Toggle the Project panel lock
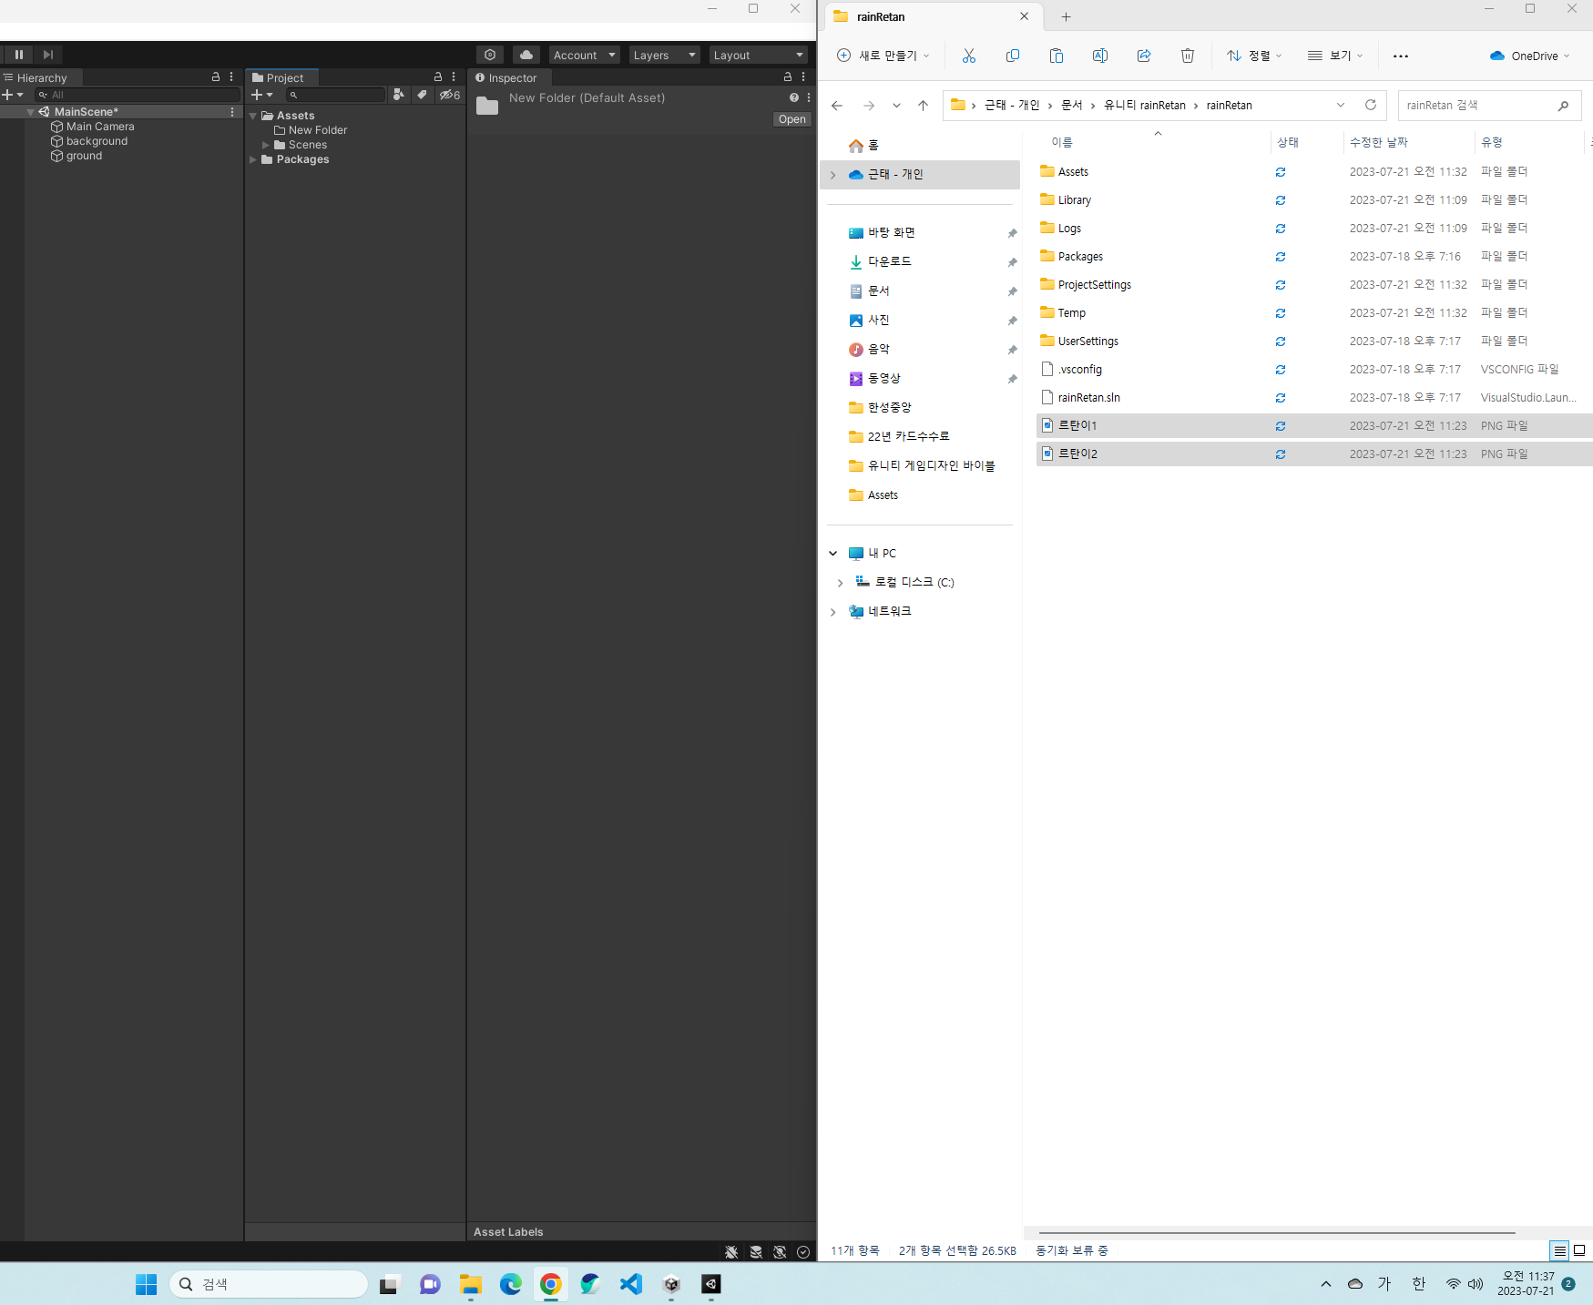Screen dimensions: 1593x1305 point(438,77)
